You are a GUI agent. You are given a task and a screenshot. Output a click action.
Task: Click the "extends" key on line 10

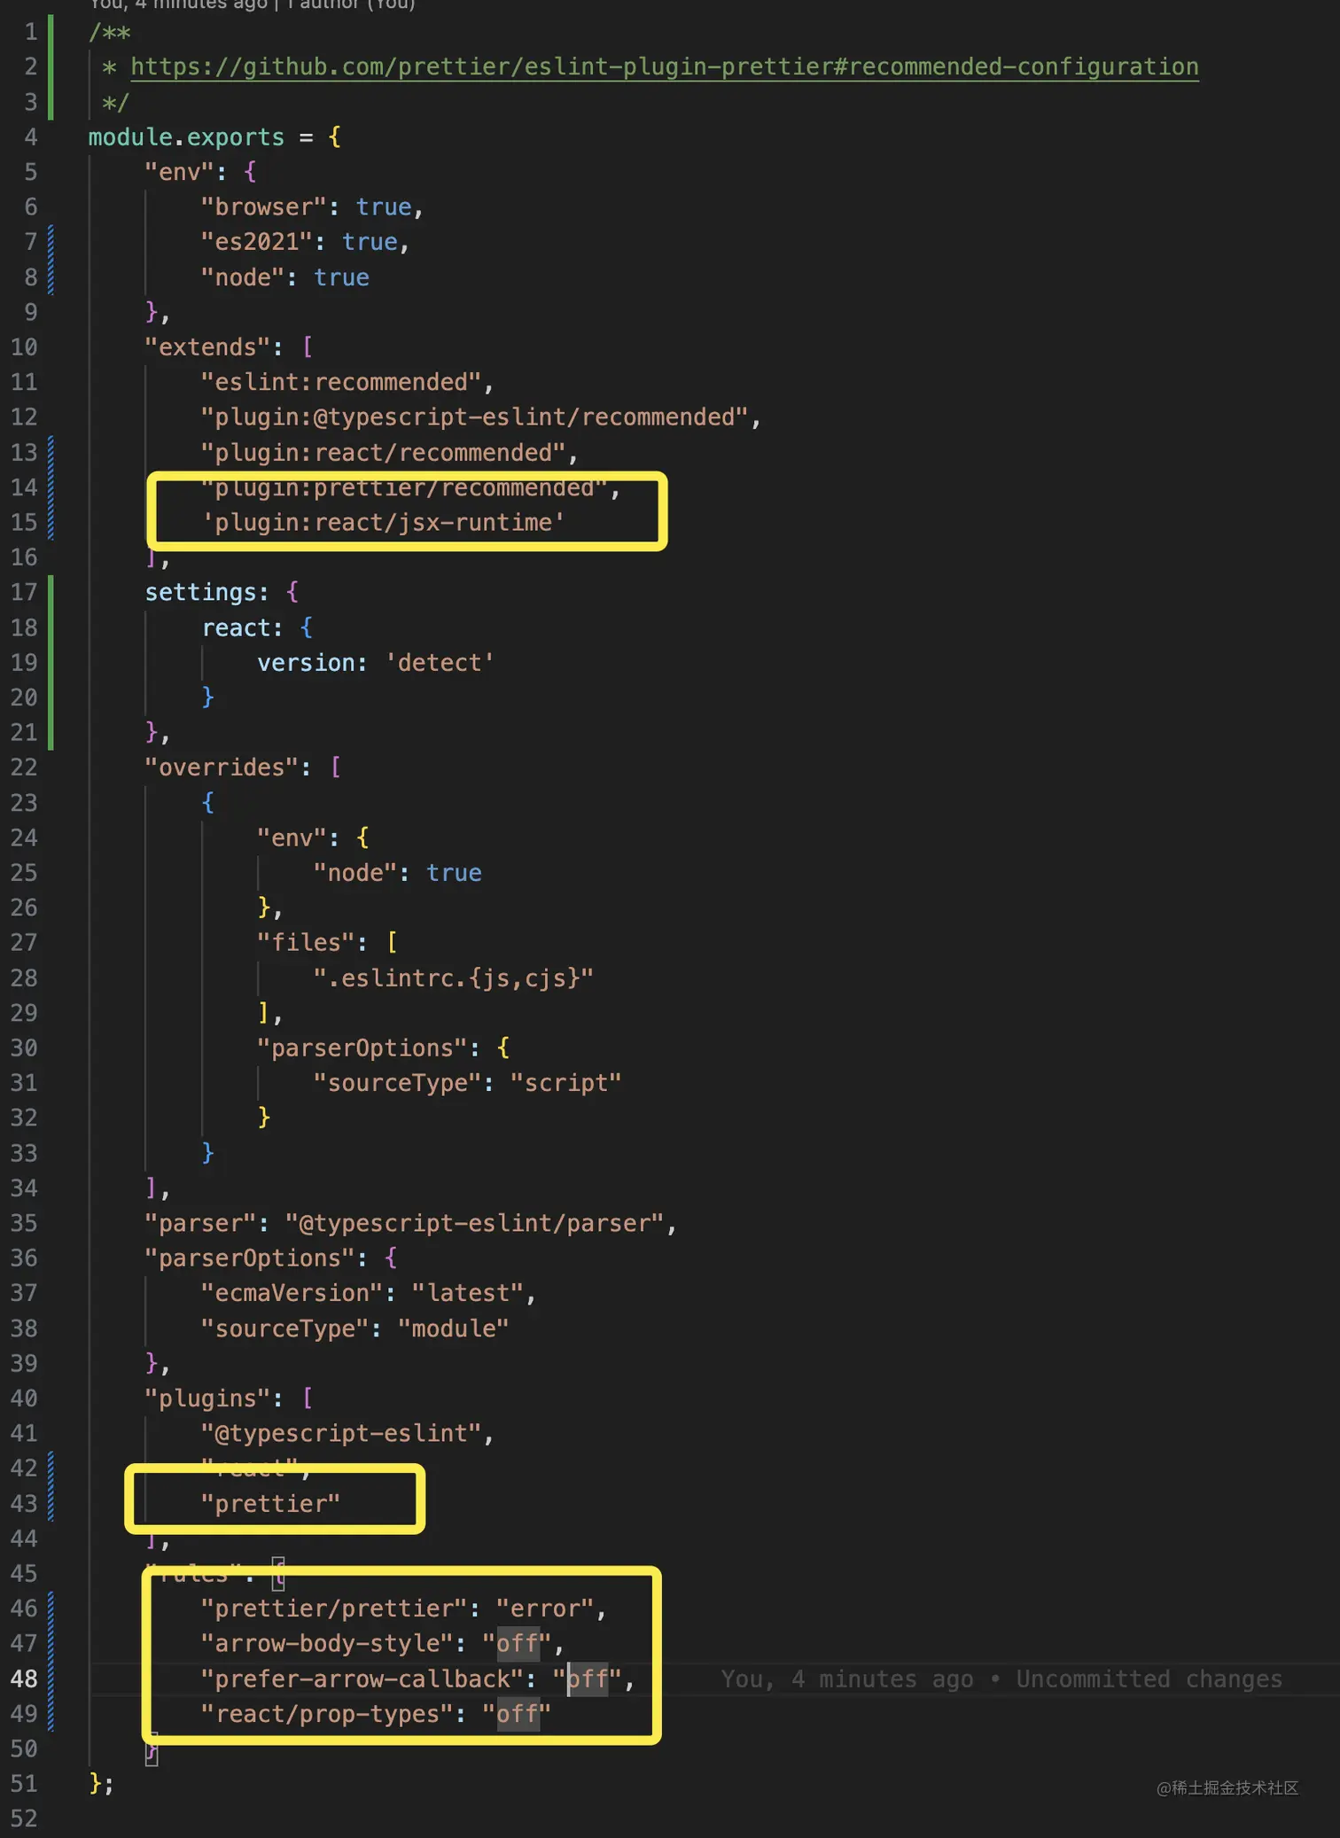click(207, 347)
